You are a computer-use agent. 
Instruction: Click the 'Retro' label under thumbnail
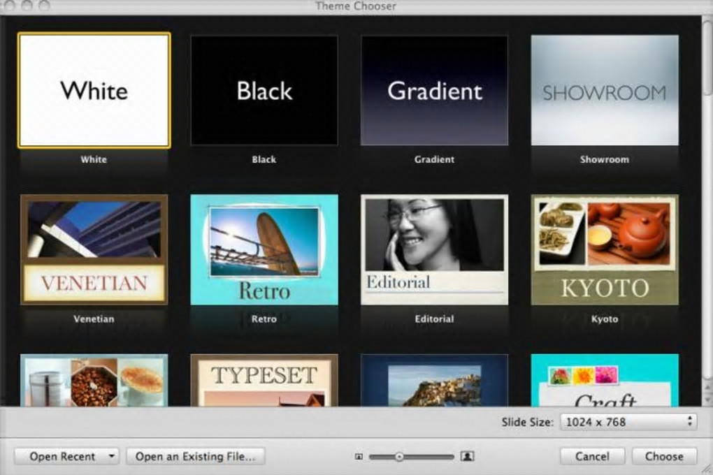click(264, 319)
